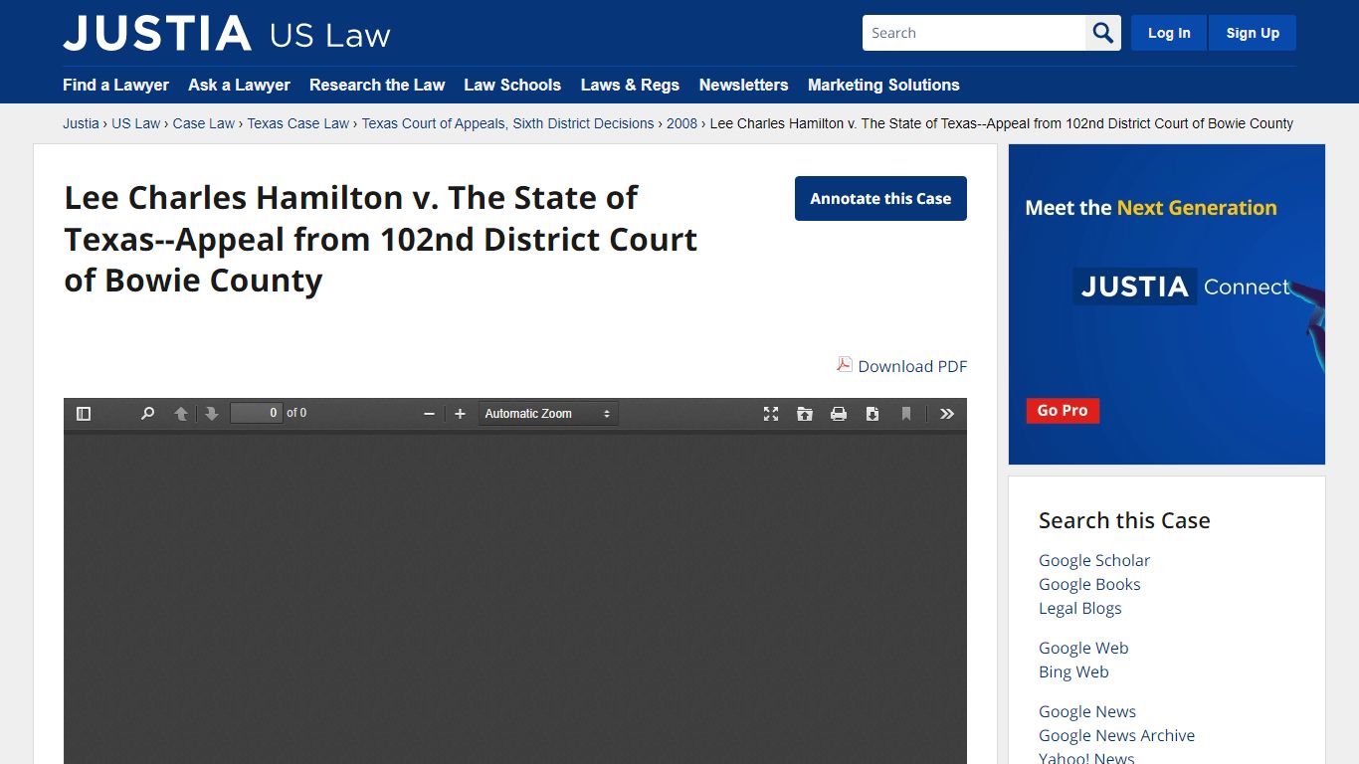Submit search with magnifier button
Image resolution: width=1359 pixels, height=764 pixels.
pos(1103,33)
